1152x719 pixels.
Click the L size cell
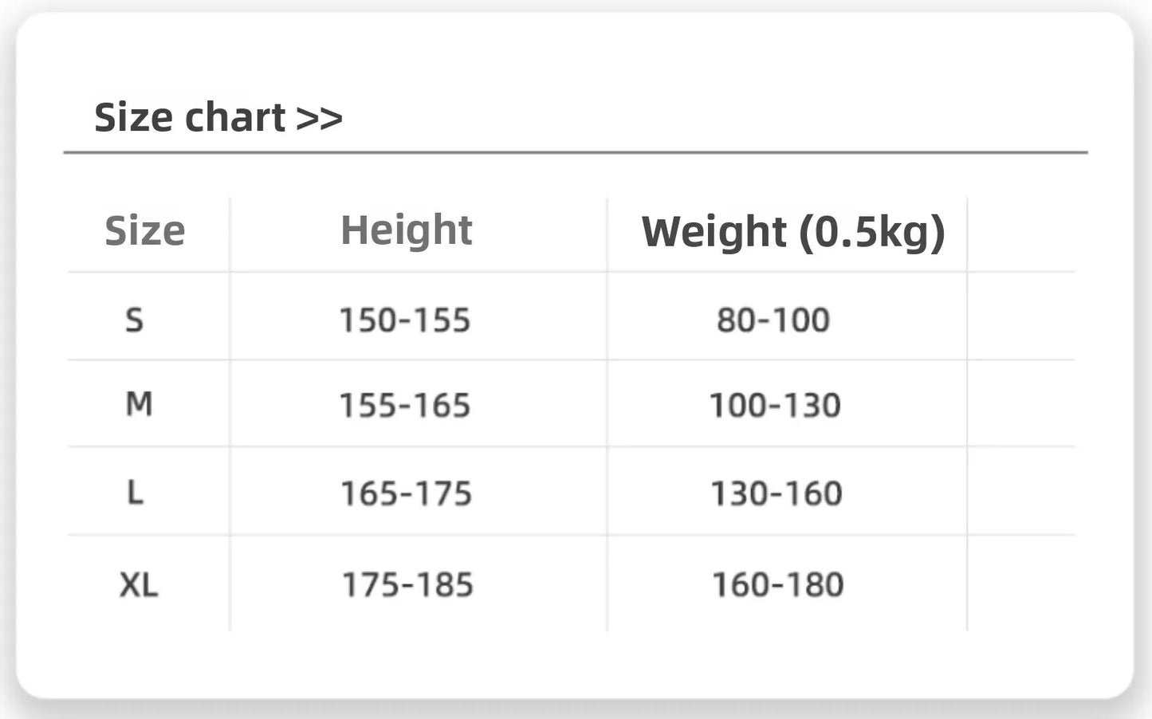tap(136, 492)
